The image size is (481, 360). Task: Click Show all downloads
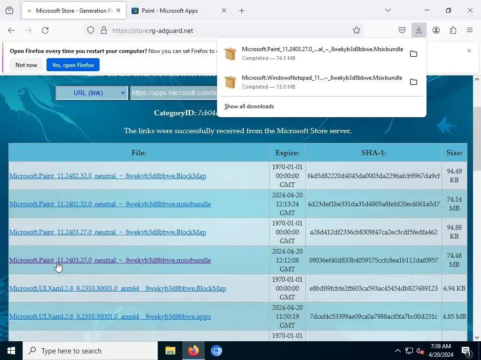pos(249,106)
